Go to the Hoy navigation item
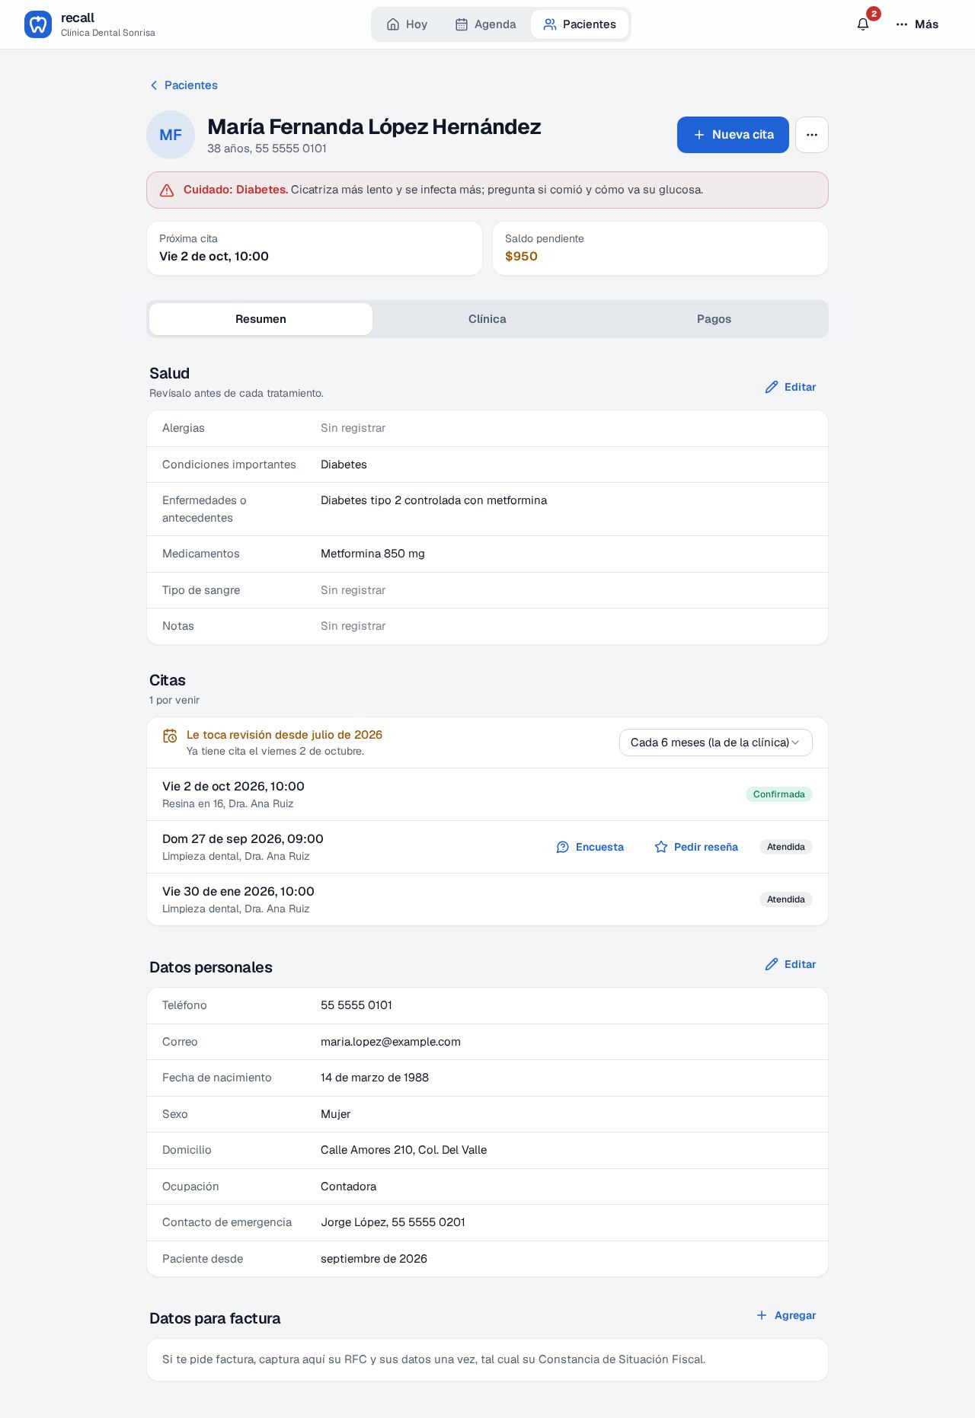Viewport: 975px width, 1418px height. point(408,24)
